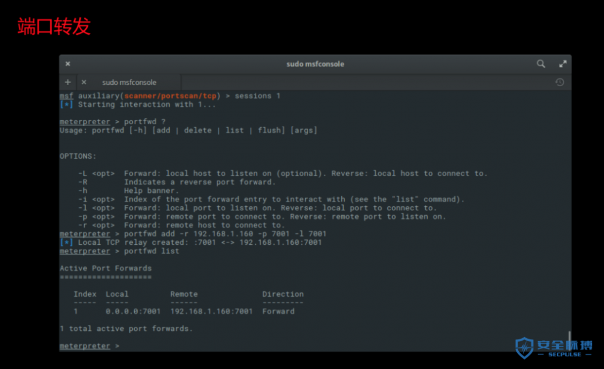The height and width of the screenshot is (369, 604).
Task: Click the window title 'sudo msfconsole'
Action: [315, 64]
